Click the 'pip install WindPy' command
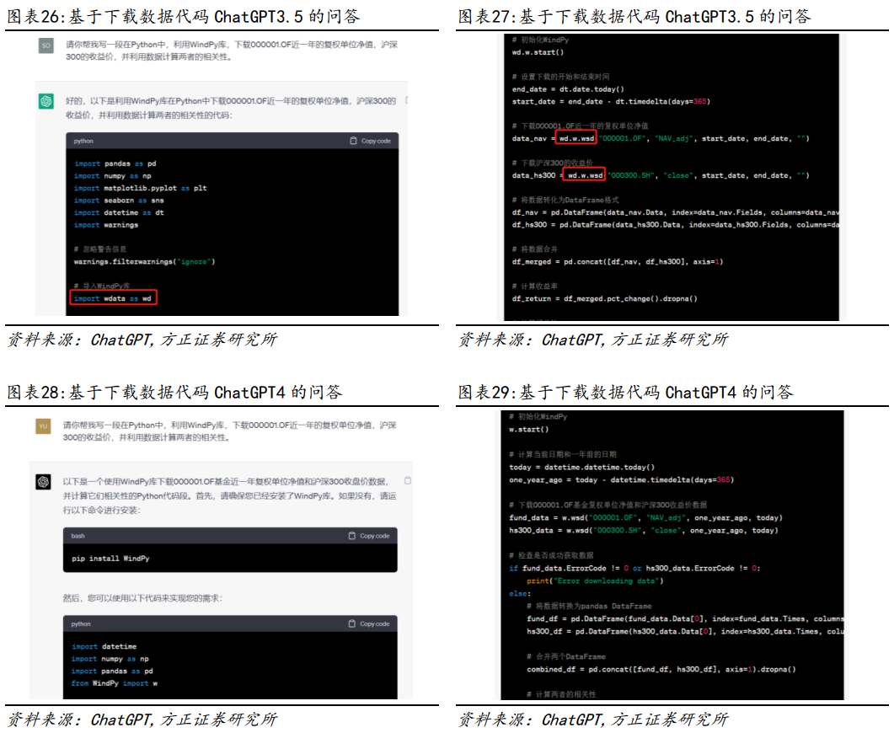The width and height of the screenshot is (894, 733). tap(110, 559)
